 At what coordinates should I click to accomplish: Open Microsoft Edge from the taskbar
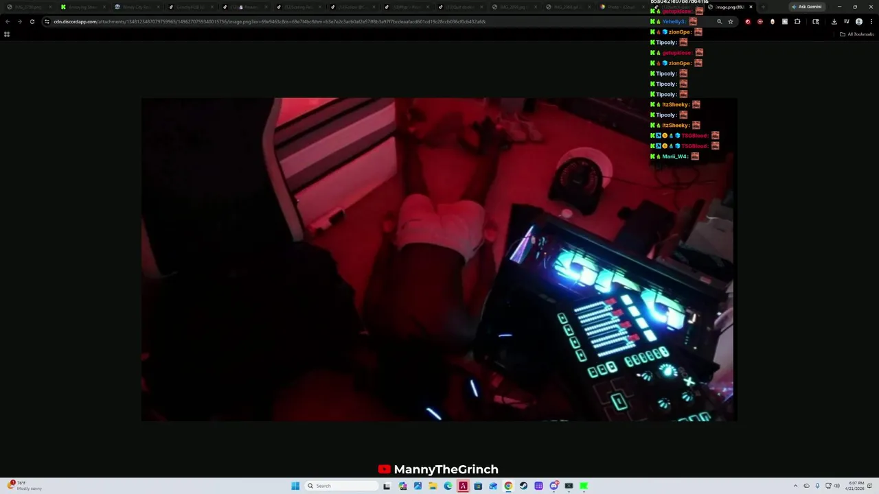click(448, 486)
